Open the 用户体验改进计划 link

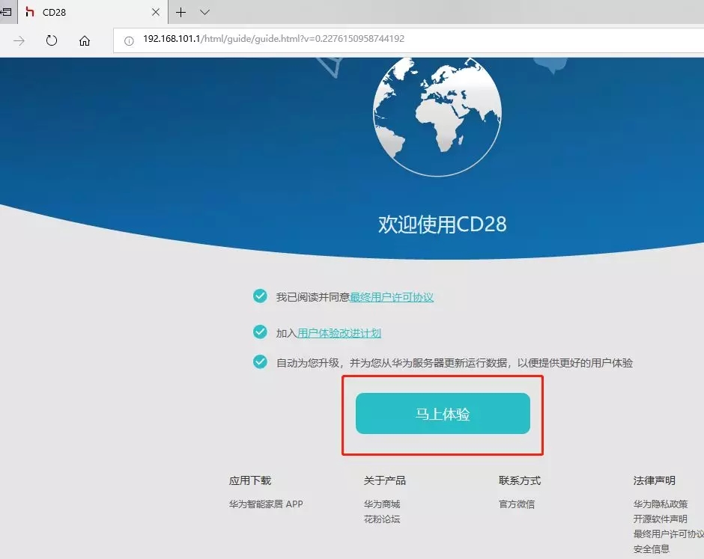(x=339, y=333)
